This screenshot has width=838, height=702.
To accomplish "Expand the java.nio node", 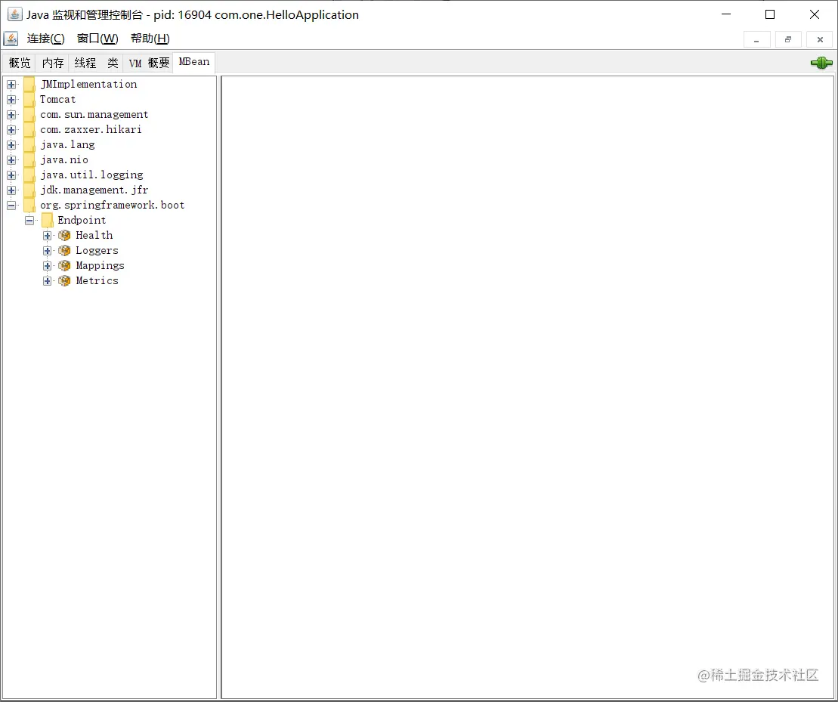I will coord(11,159).
